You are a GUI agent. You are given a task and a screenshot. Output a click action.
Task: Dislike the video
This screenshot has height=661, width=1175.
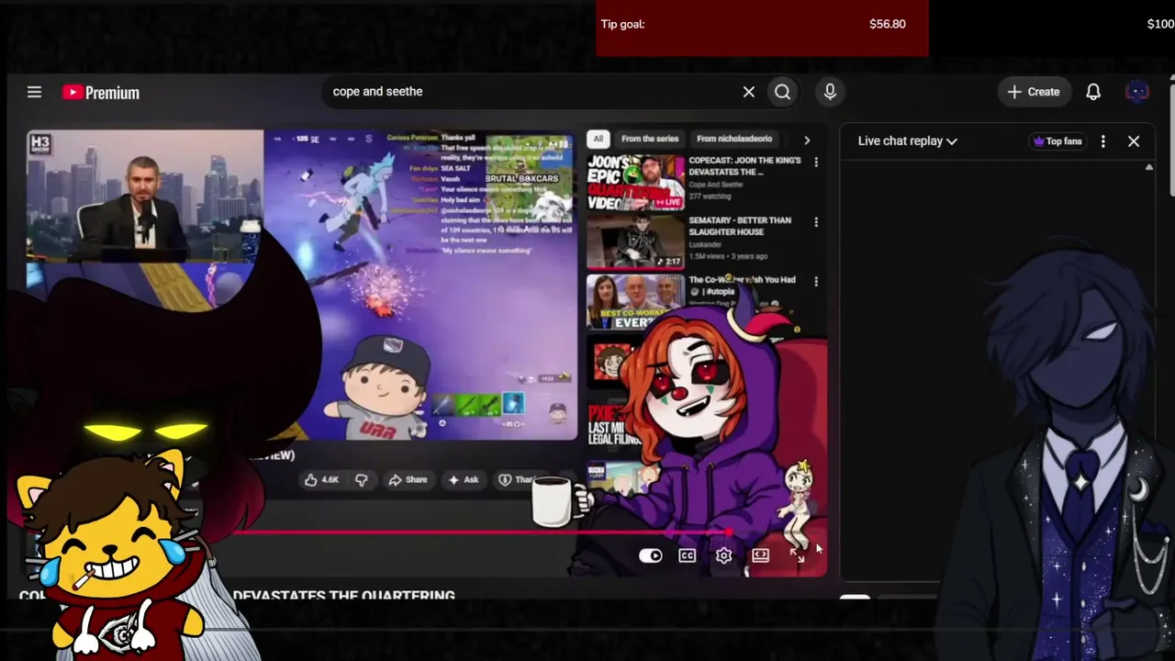(x=362, y=480)
